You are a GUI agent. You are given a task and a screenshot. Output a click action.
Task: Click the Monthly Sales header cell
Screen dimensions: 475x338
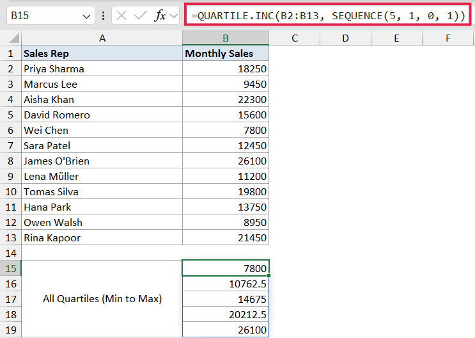tap(226, 53)
